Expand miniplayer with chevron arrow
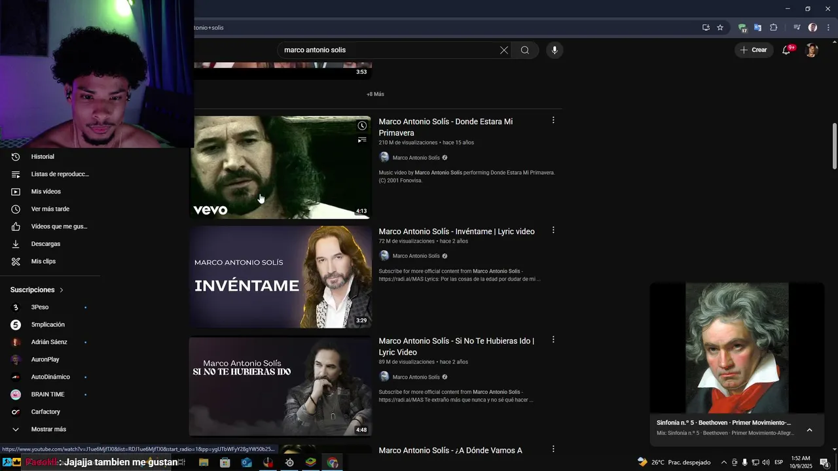Screen dimensions: 838x471 810,430
